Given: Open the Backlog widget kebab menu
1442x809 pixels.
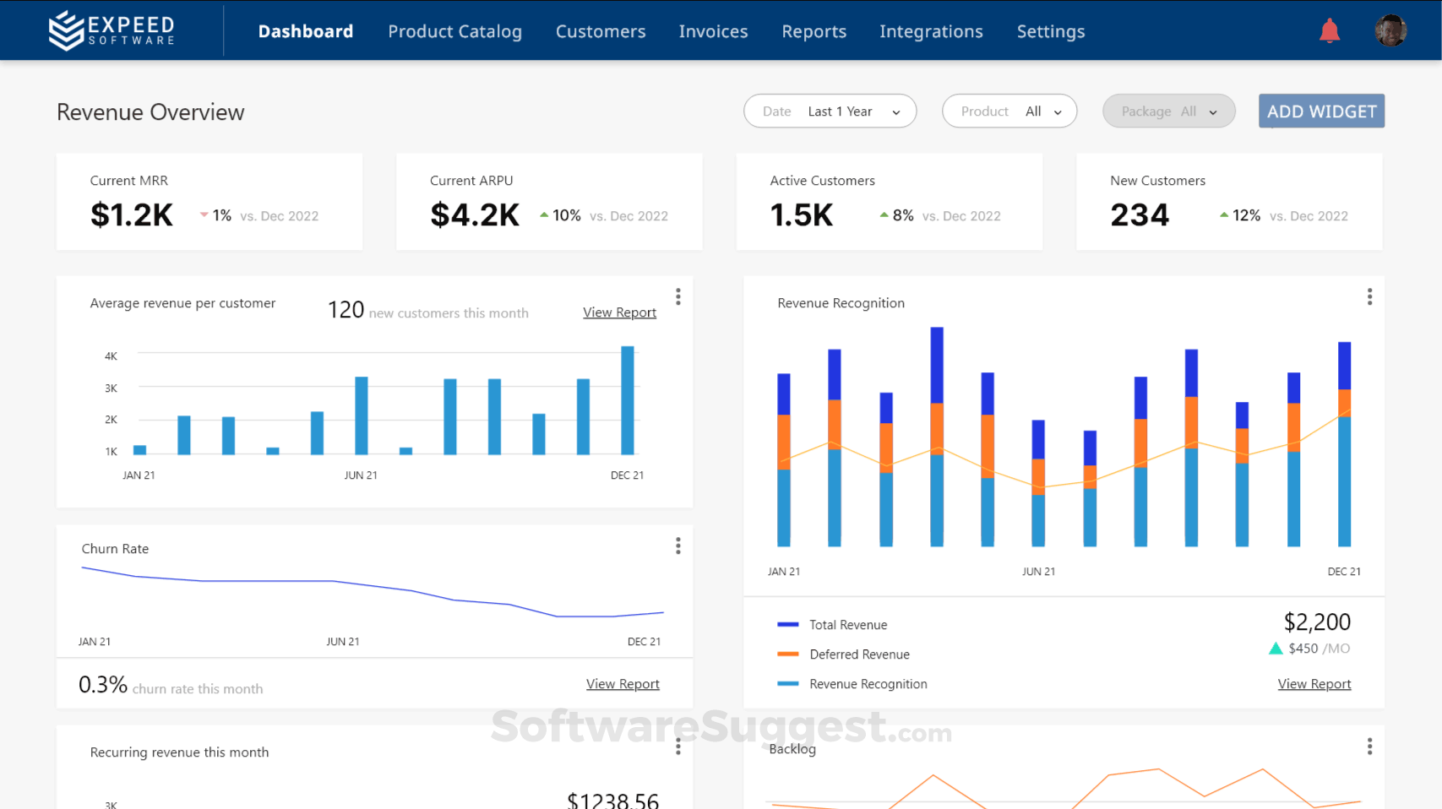Looking at the screenshot, I should (1369, 746).
